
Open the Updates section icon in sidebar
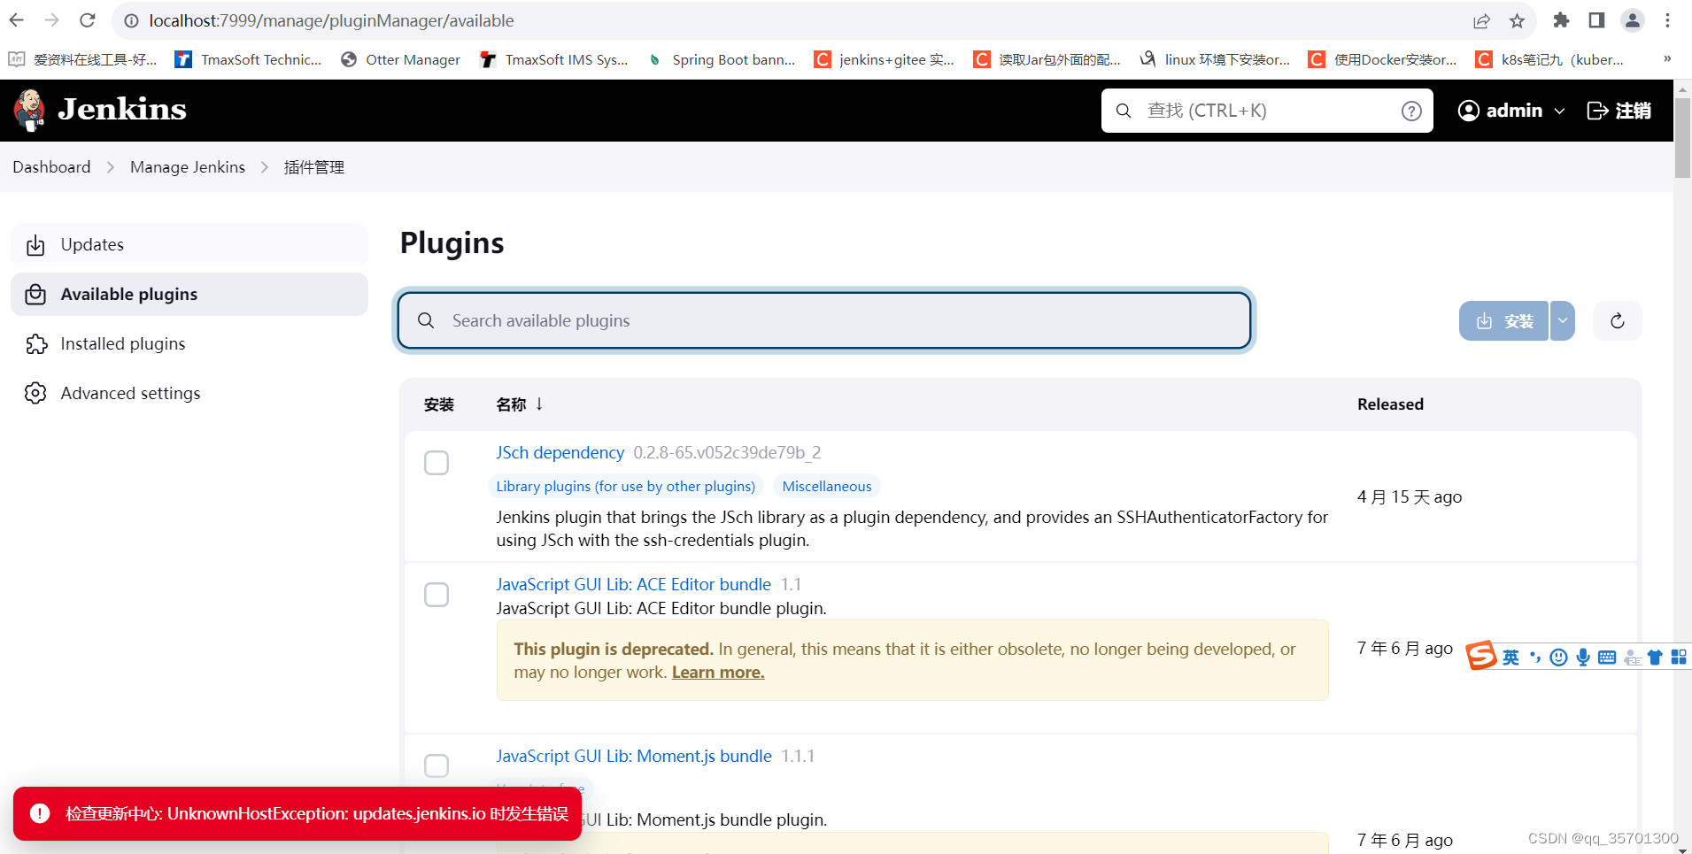35,244
